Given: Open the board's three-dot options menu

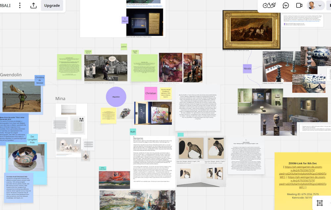Looking at the screenshot, I should click(20, 5).
